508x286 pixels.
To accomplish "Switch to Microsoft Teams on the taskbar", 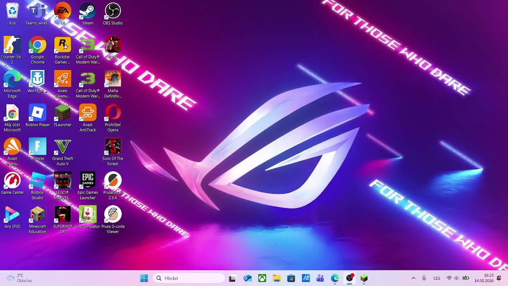I will 320,278.
